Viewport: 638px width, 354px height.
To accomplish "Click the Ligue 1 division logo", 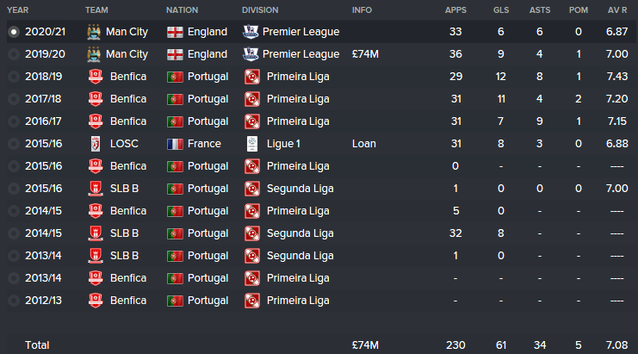I will point(252,144).
